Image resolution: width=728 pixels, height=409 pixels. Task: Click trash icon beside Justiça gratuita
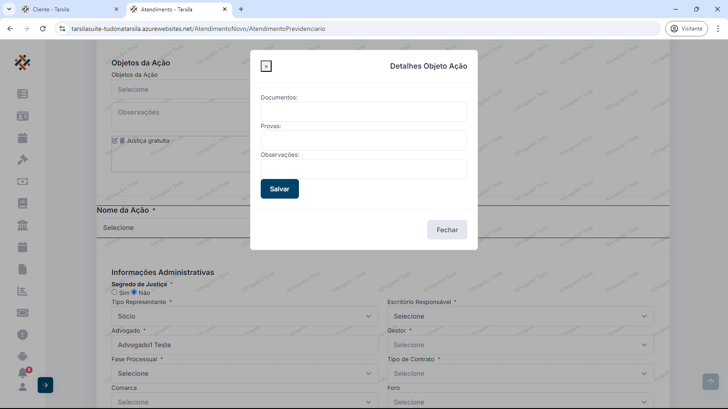coord(122,141)
